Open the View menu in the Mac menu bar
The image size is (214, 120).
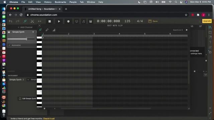pyautogui.click(x=38, y=2)
